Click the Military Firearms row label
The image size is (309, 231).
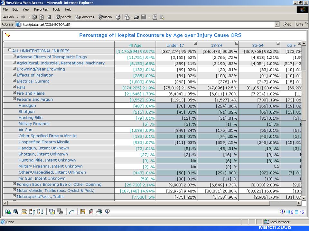tap(34, 124)
